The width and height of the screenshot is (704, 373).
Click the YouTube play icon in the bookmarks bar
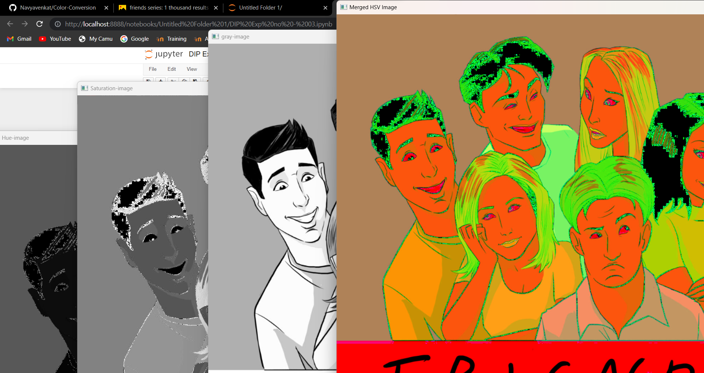pyautogui.click(x=43, y=39)
